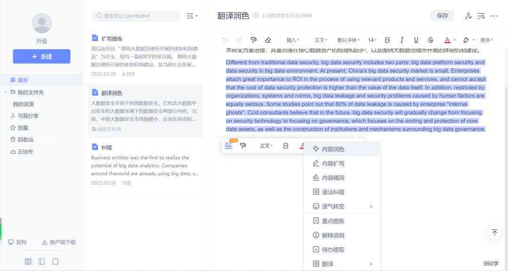Screen dimensions: 508x271
Task: Click the clear formatting eraser icon
Action: [268, 40]
